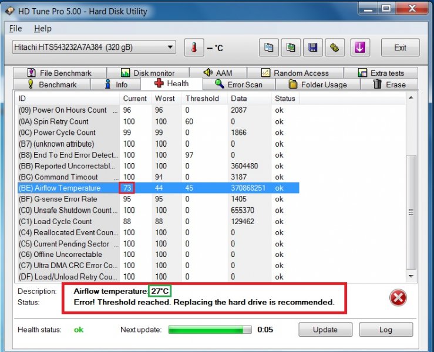Select the (09) Power On Hours Count row
434x352 pixels.
point(159,110)
